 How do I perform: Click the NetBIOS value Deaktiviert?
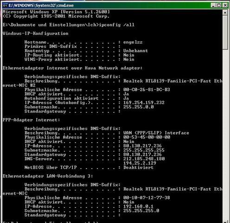pos(138,167)
